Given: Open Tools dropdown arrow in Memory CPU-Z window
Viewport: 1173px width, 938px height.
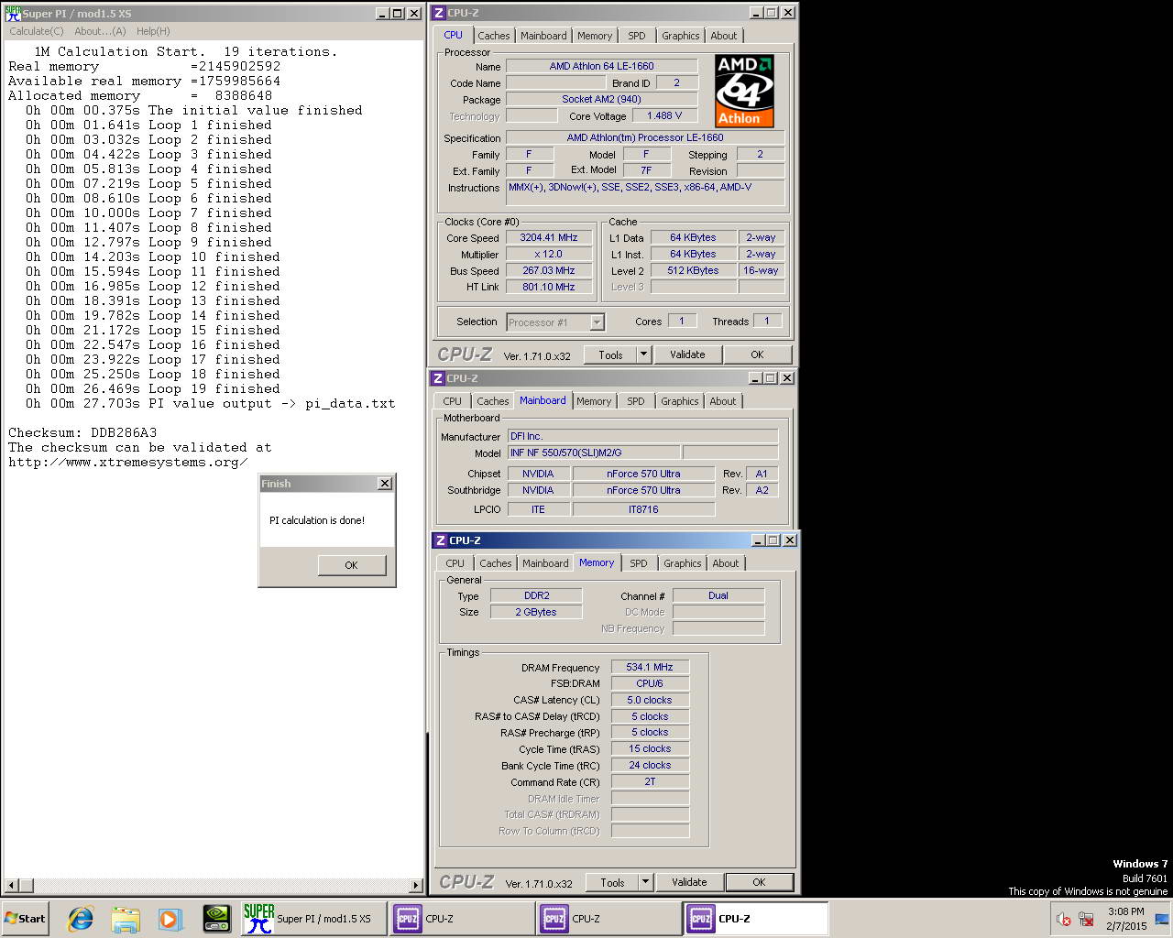Looking at the screenshot, I should [645, 882].
